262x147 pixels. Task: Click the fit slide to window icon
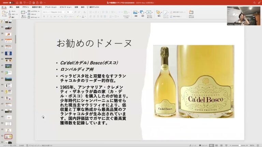click(258, 146)
